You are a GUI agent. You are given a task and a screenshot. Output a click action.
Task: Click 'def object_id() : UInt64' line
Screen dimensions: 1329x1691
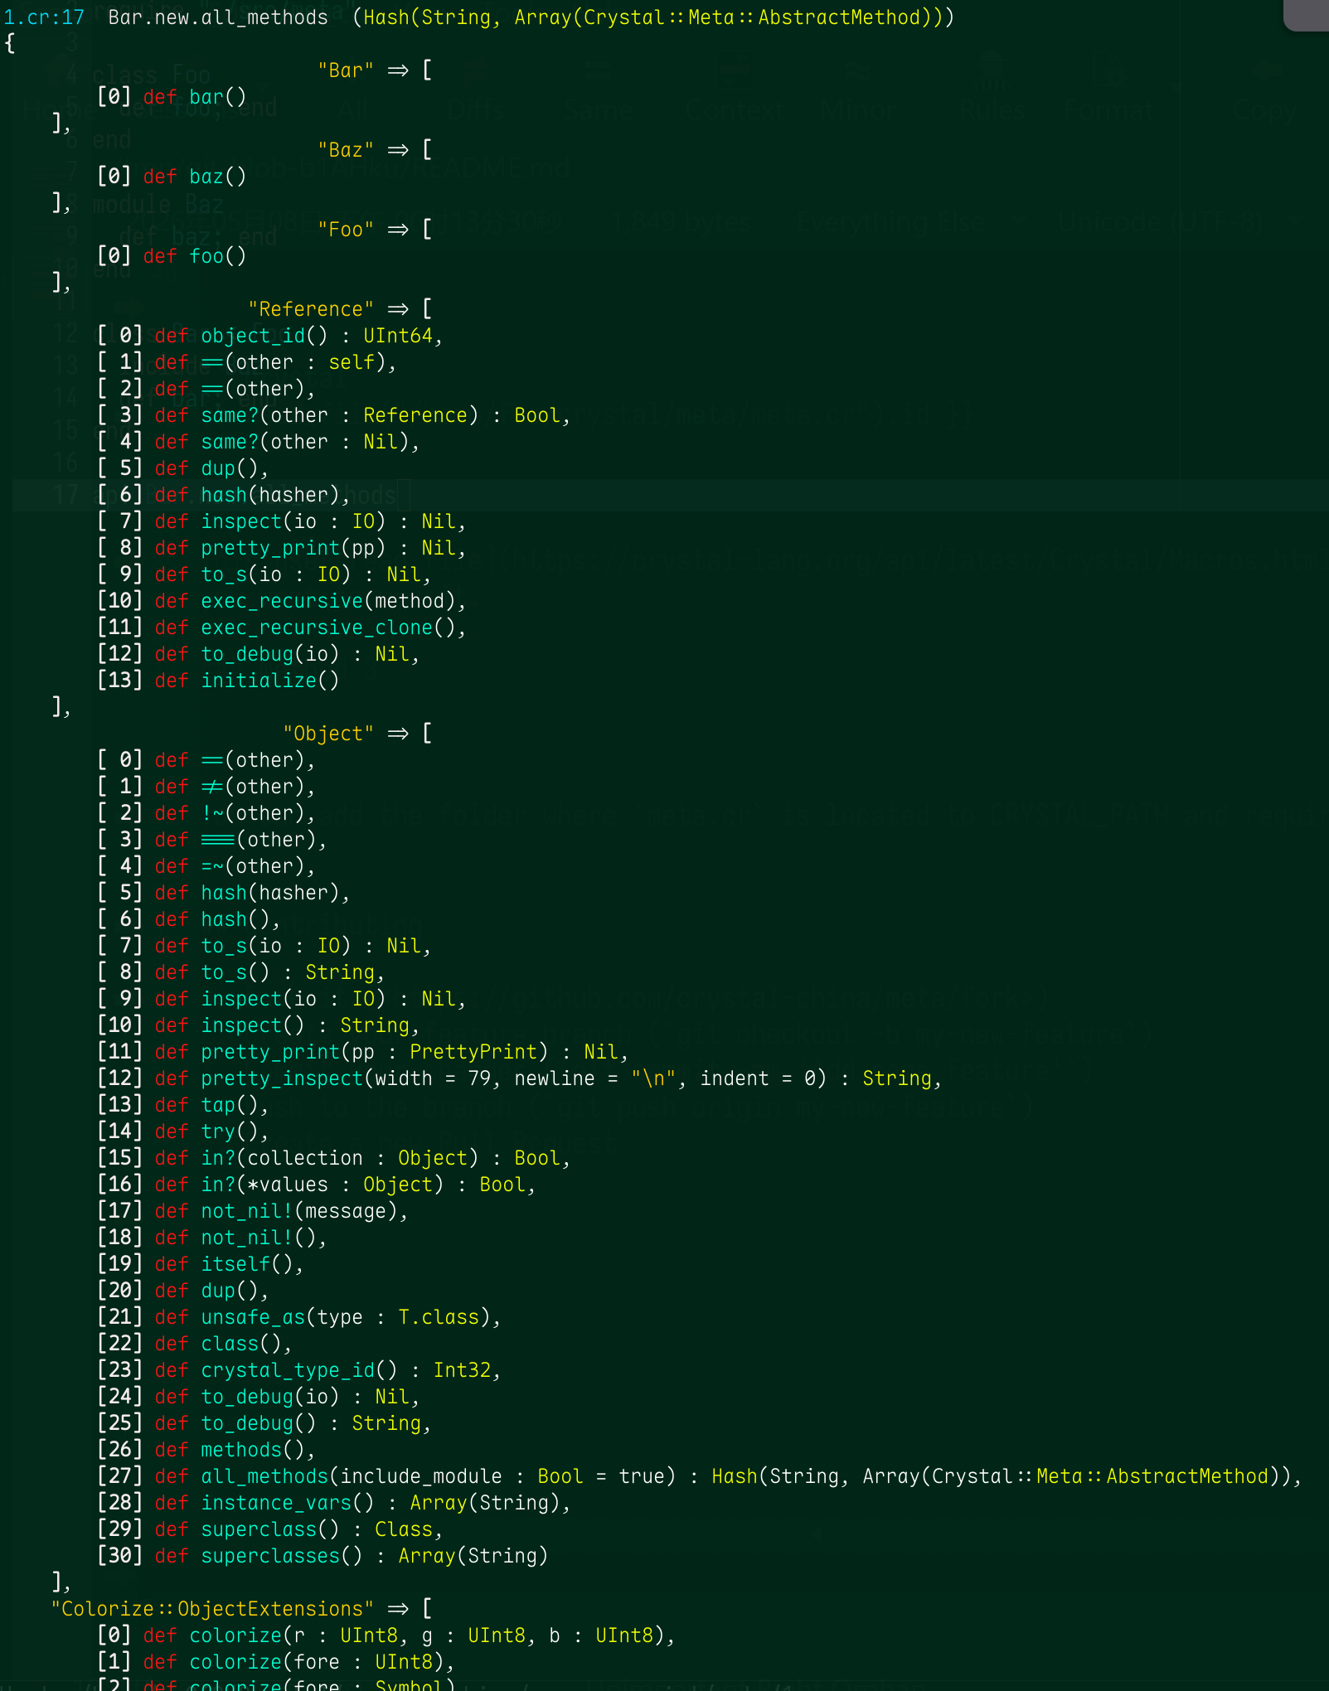(x=298, y=336)
